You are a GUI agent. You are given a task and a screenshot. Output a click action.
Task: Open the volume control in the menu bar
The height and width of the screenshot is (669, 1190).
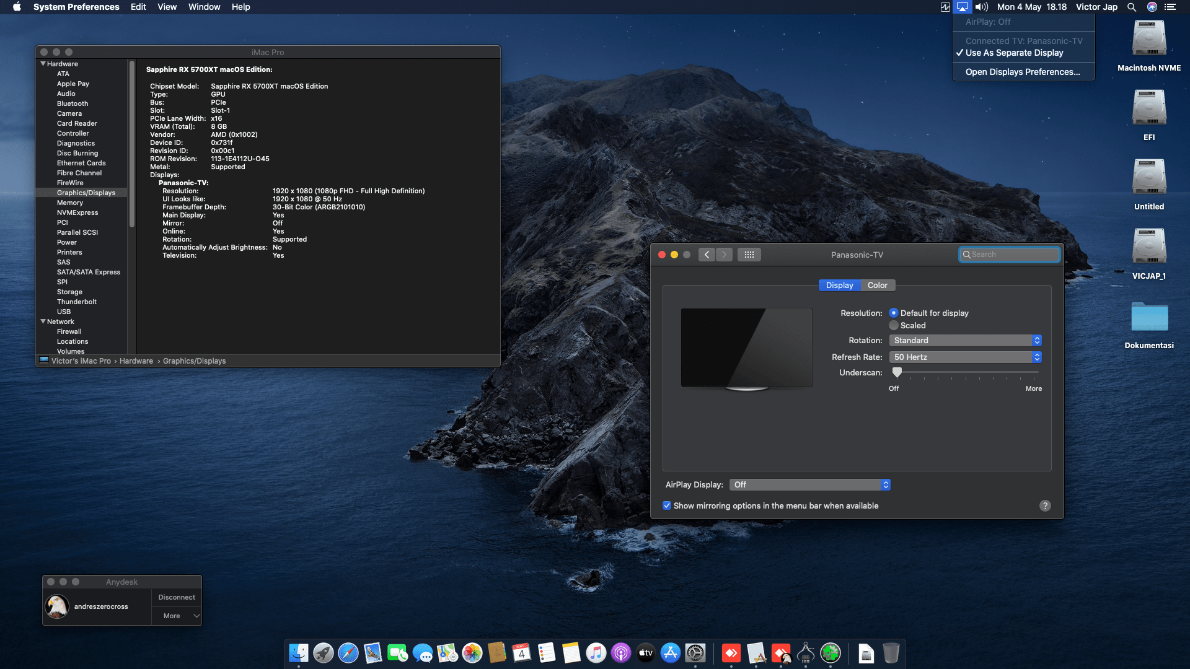click(x=982, y=7)
